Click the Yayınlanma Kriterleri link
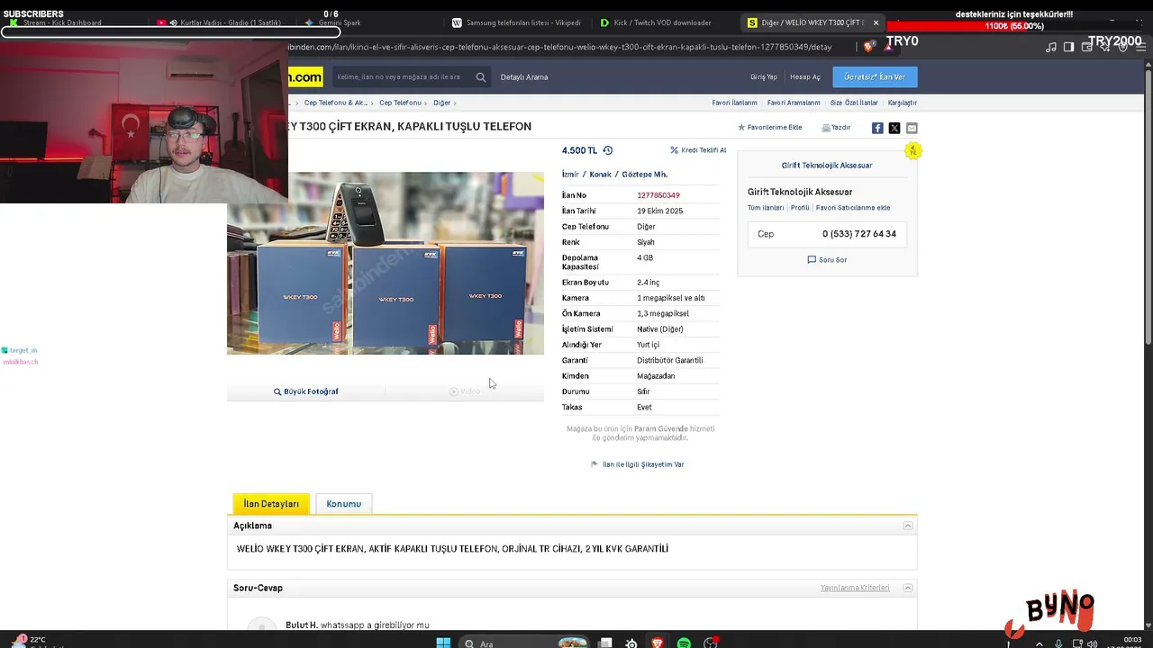Viewport: 1153px width, 648px height. click(x=855, y=588)
